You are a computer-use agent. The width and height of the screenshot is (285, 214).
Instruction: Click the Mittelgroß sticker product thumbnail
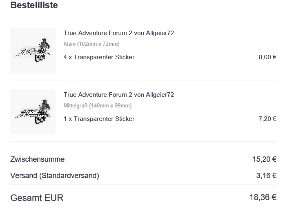coord(33,112)
